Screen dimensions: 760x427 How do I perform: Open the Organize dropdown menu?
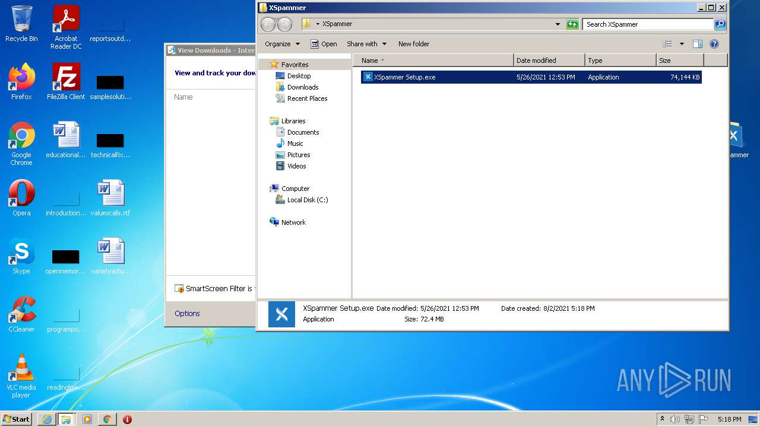282,44
